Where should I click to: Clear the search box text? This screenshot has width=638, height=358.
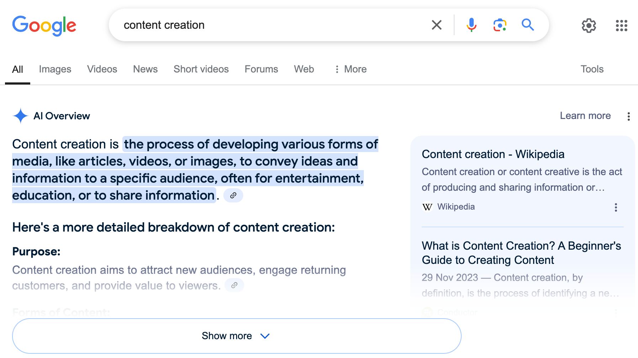pos(436,25)
